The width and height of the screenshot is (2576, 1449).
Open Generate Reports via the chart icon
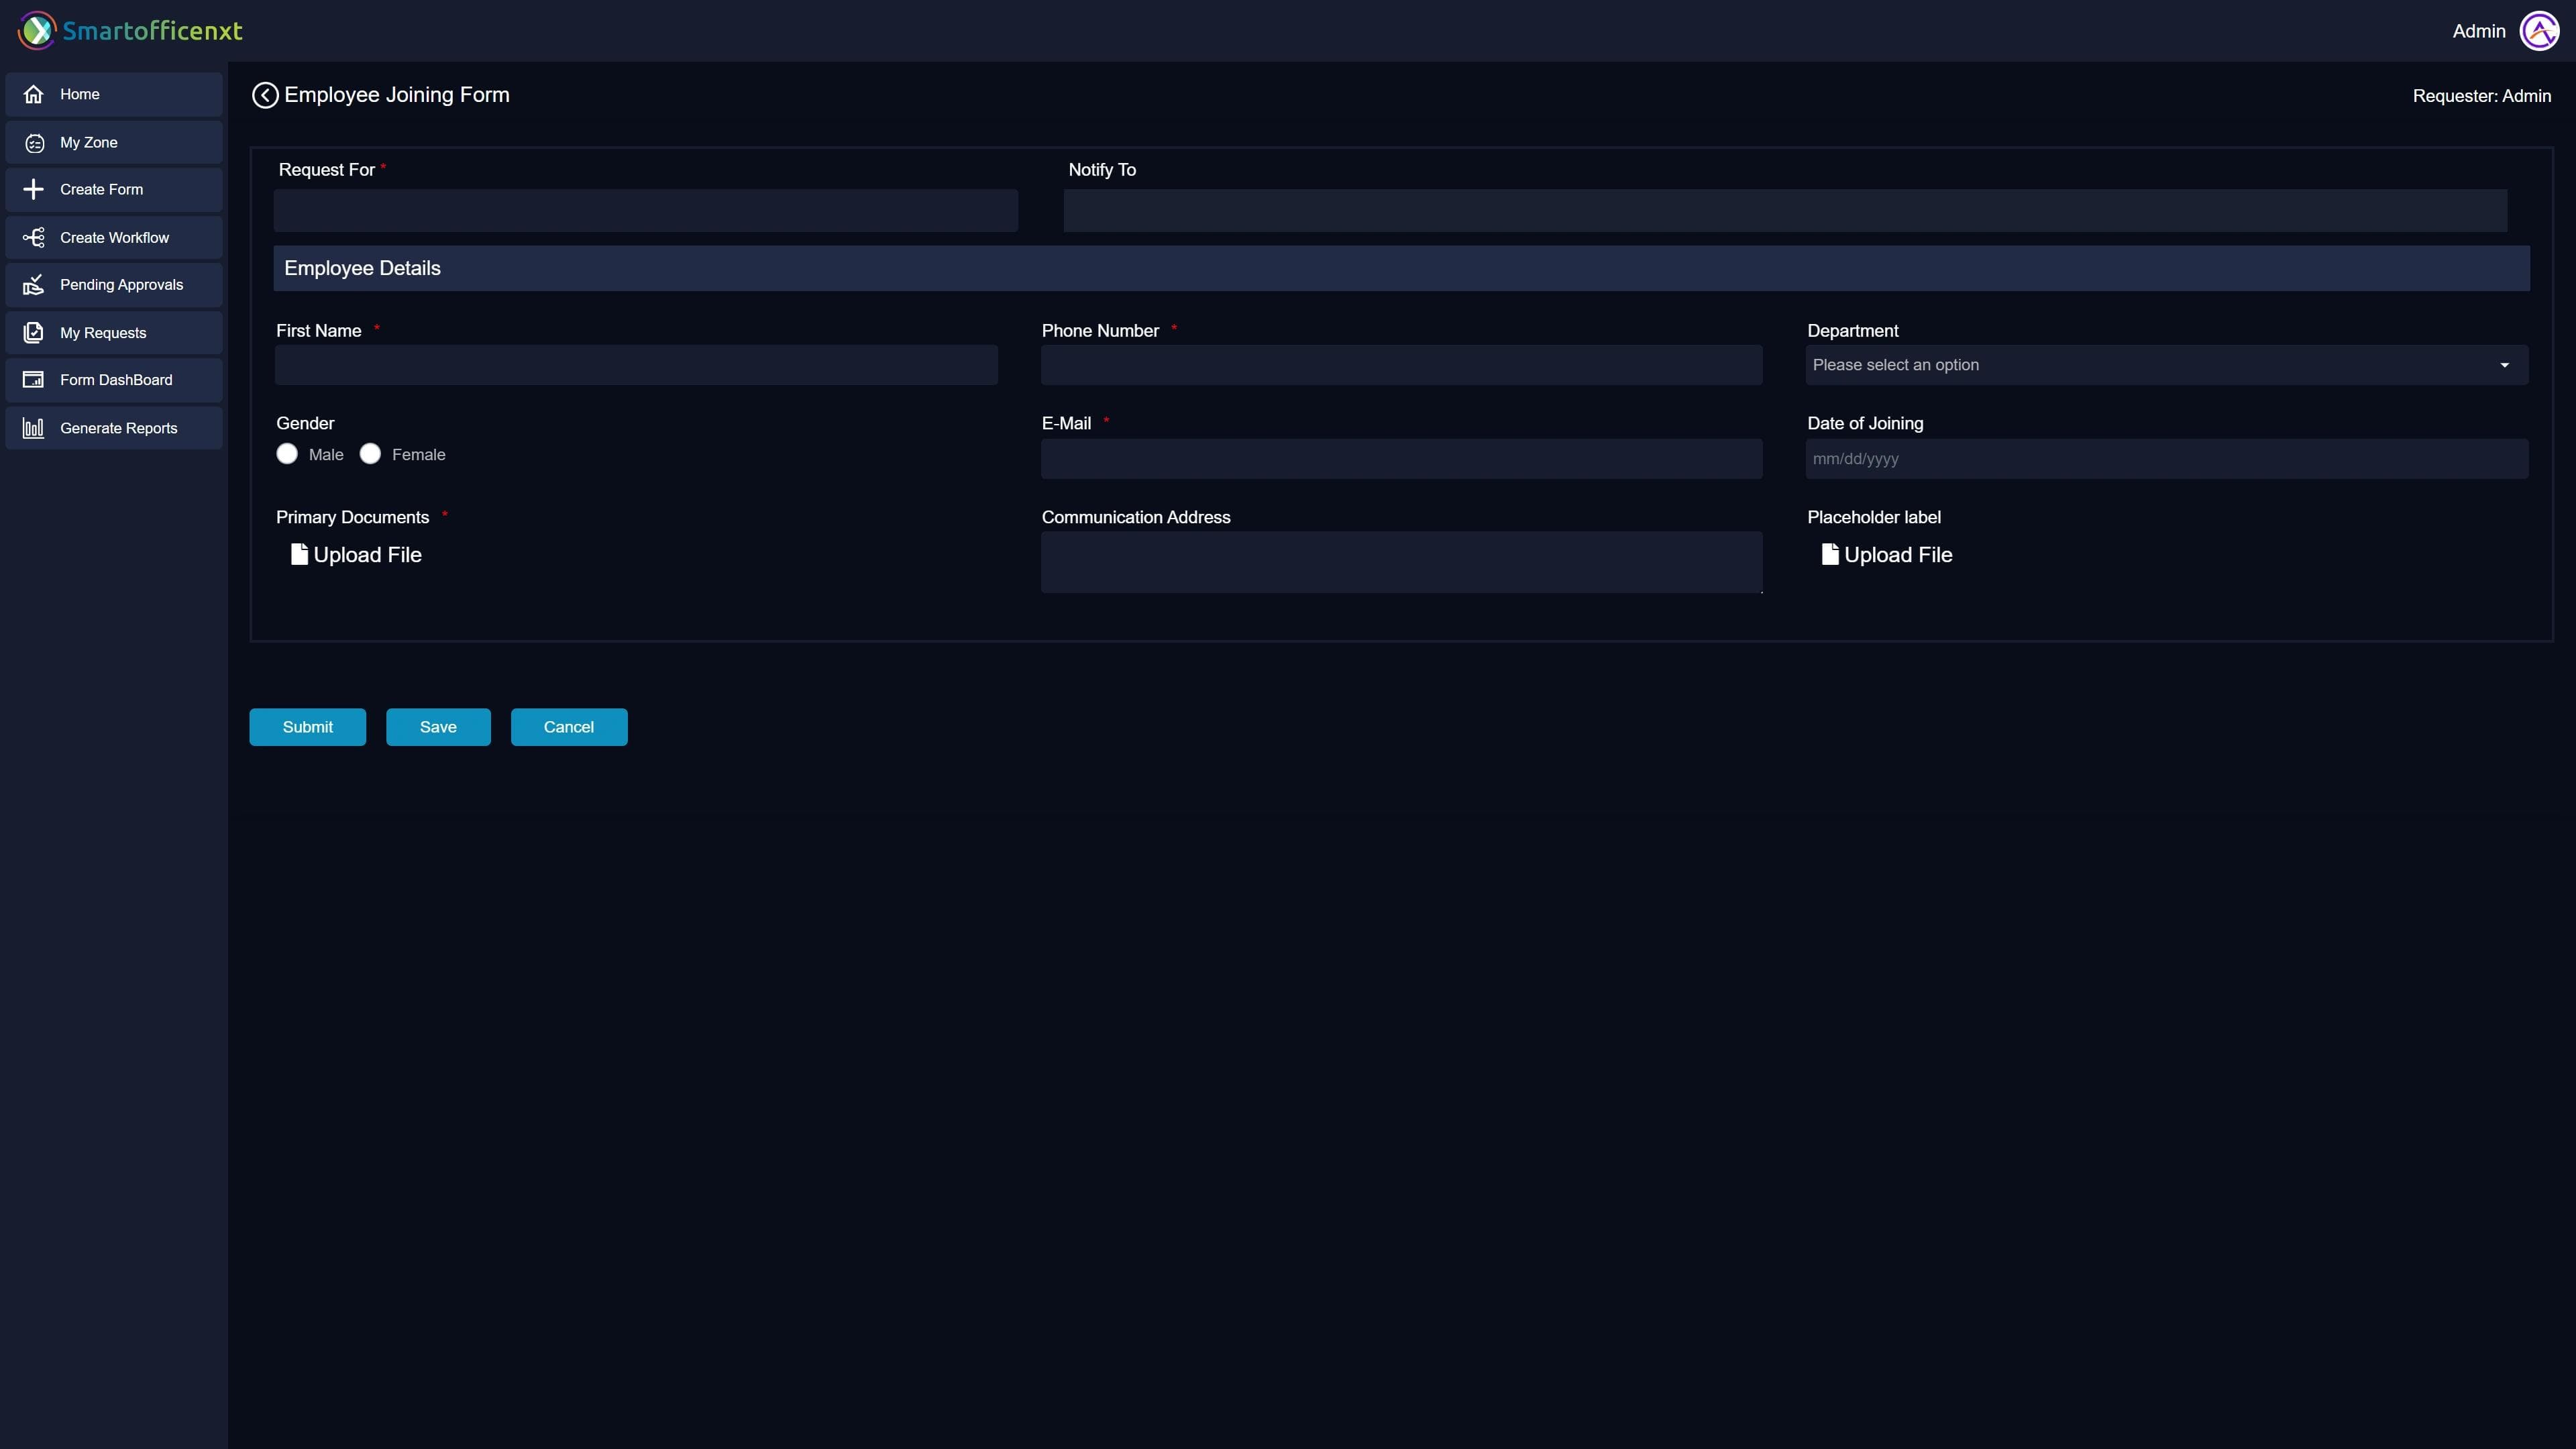[35, 427]
